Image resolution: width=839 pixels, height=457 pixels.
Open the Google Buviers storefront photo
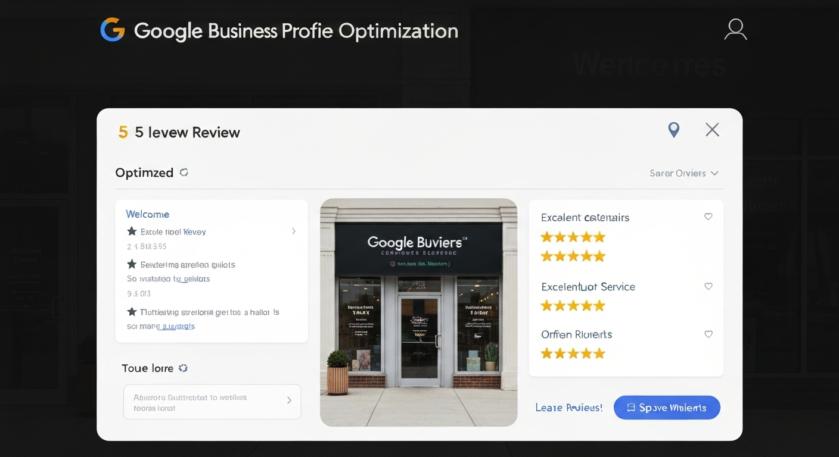point(418,312)
